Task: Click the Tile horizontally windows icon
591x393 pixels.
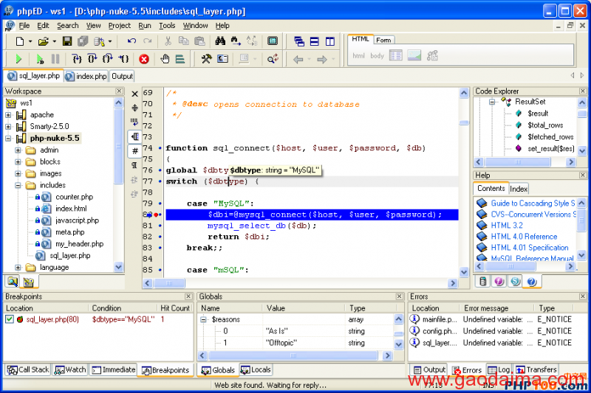Action: point(315,41)
